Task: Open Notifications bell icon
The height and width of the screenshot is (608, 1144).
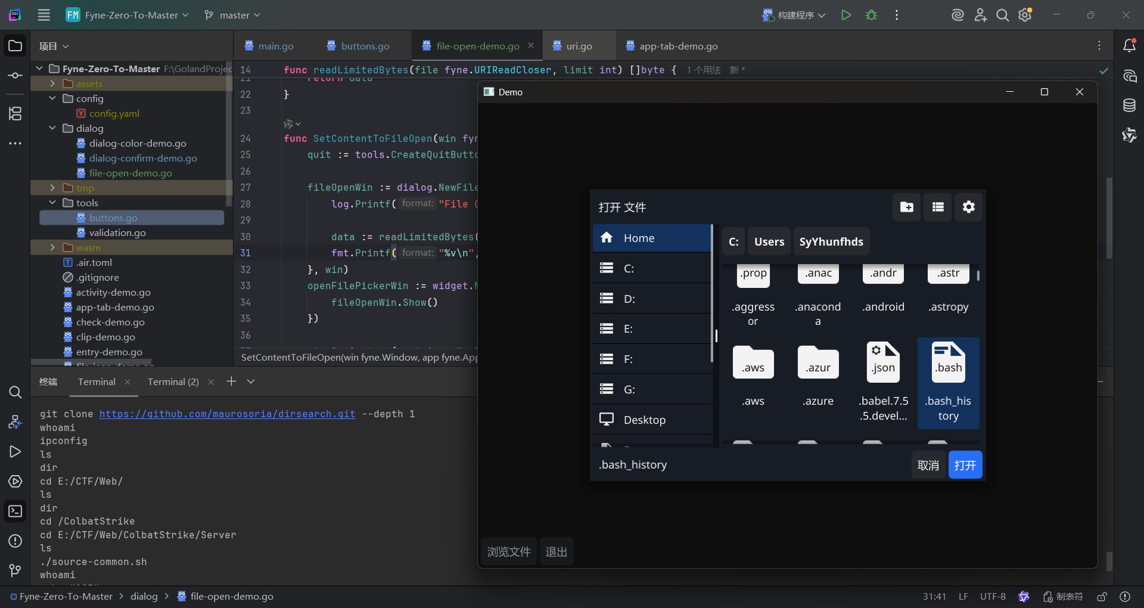Action: [x=1129, y=46]
